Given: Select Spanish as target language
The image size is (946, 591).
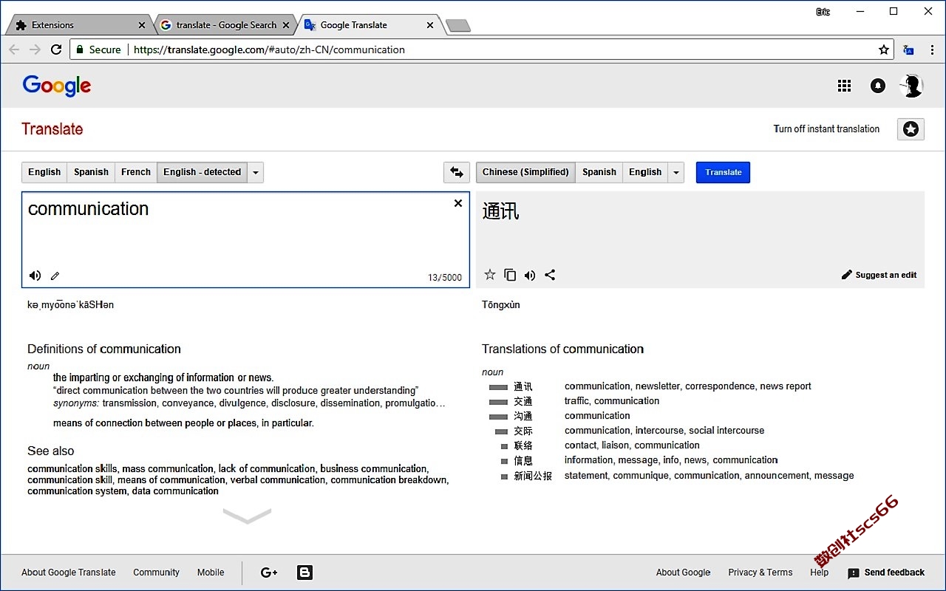Looking at the screenshot, I should tap(599, 172).
